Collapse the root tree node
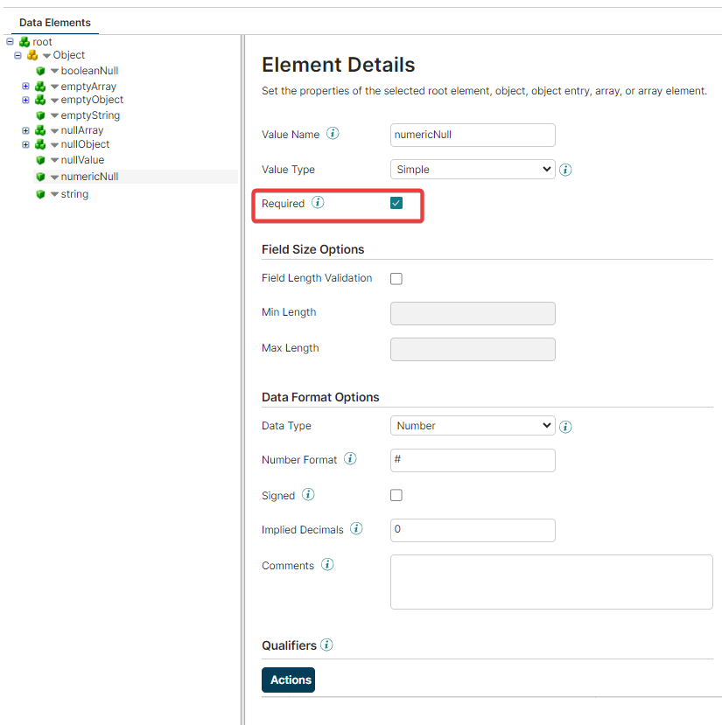The image size is (722, 725). coord(10,41)
